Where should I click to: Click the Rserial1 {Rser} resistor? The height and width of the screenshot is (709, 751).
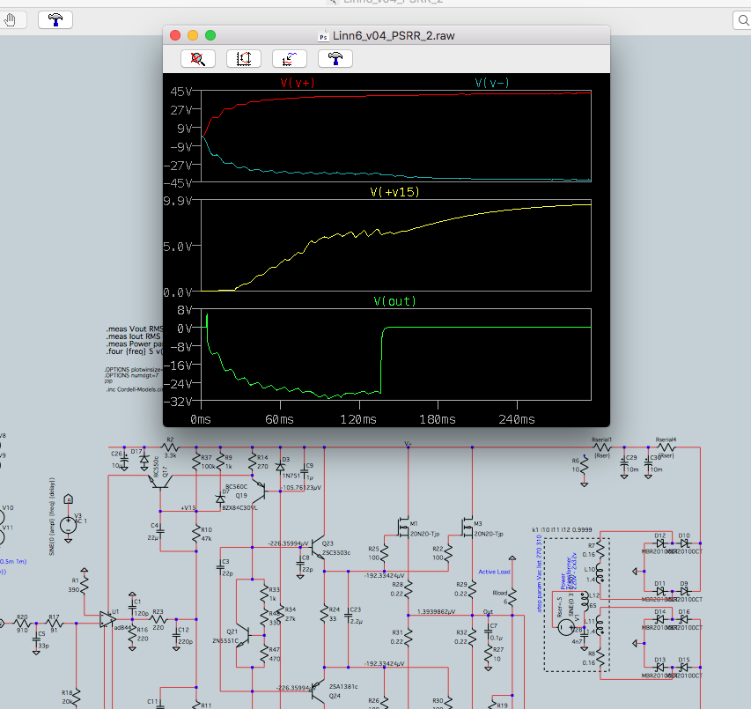click(x=601, y=447)
